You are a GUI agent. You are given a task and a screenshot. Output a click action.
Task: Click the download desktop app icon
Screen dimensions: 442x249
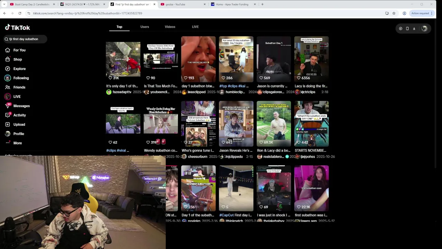pyautogui.click(x=414, y=29)
